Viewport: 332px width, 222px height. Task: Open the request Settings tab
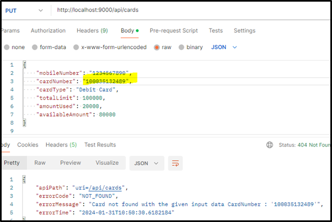point(244,31)
